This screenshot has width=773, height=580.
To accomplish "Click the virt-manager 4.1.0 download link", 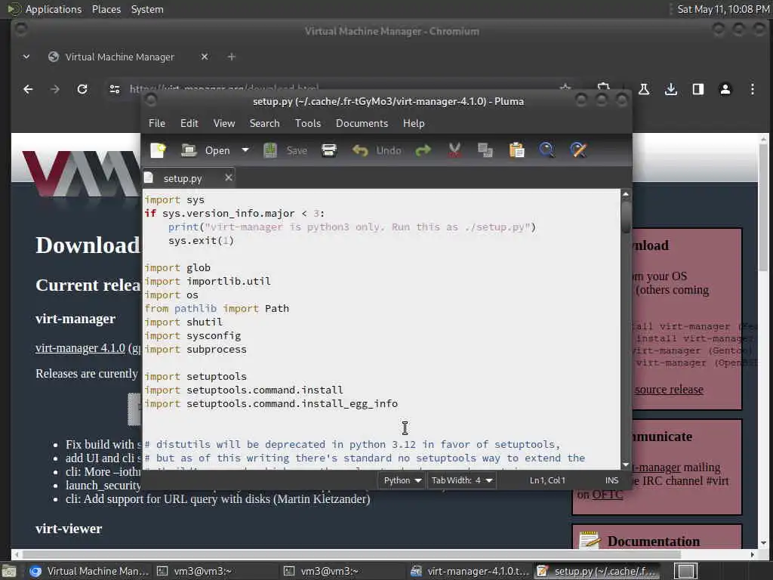I will tap(80, 348).
